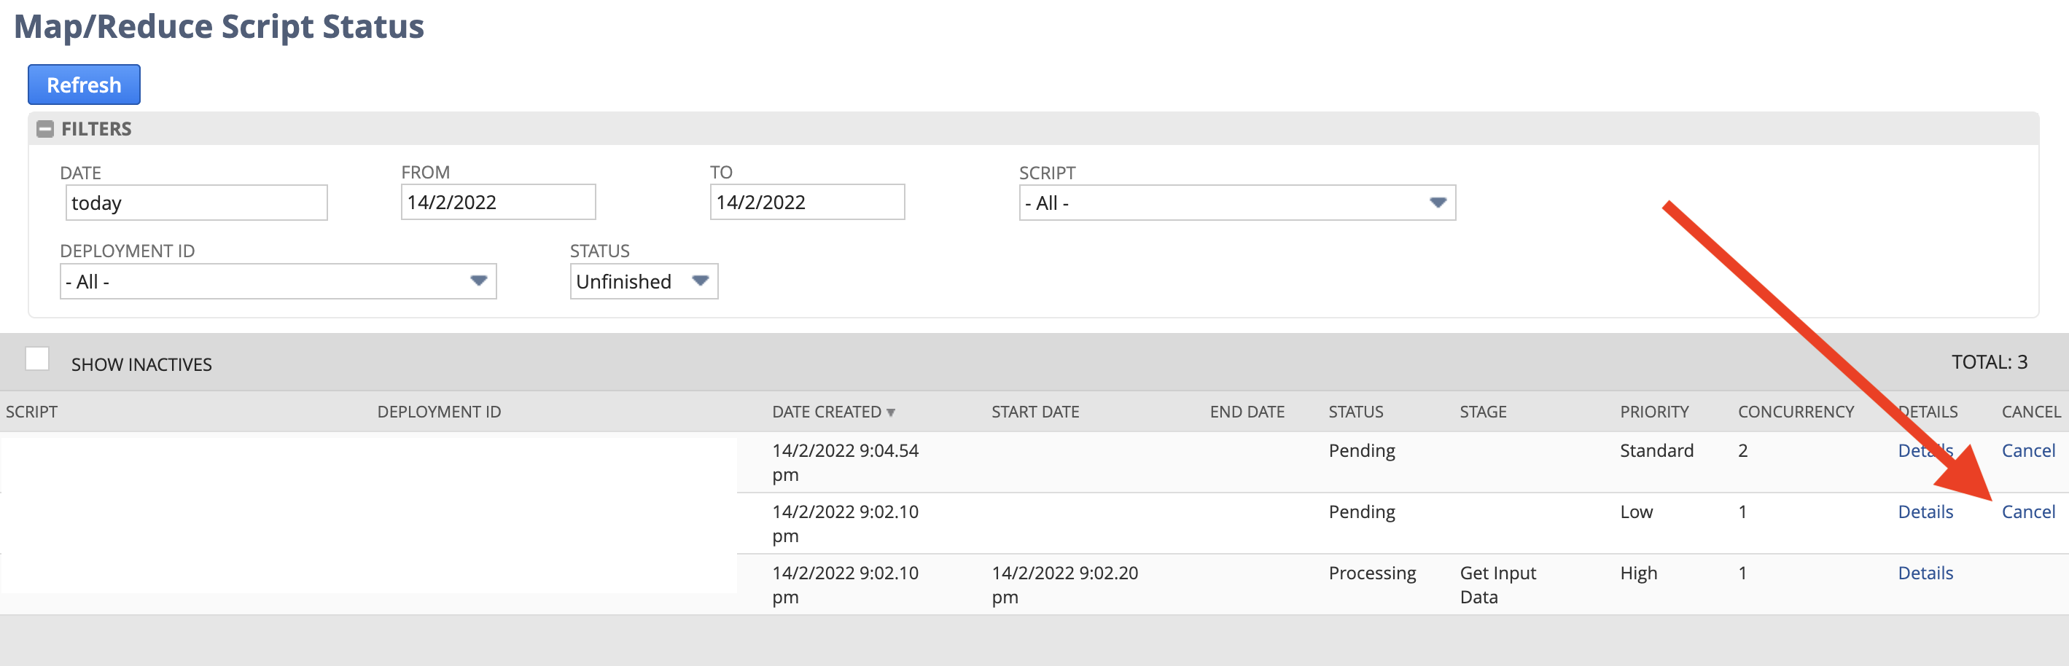Sort by the Start Date column header
This screenshot has height=666, width=2069.
(x=1034, y=412)
